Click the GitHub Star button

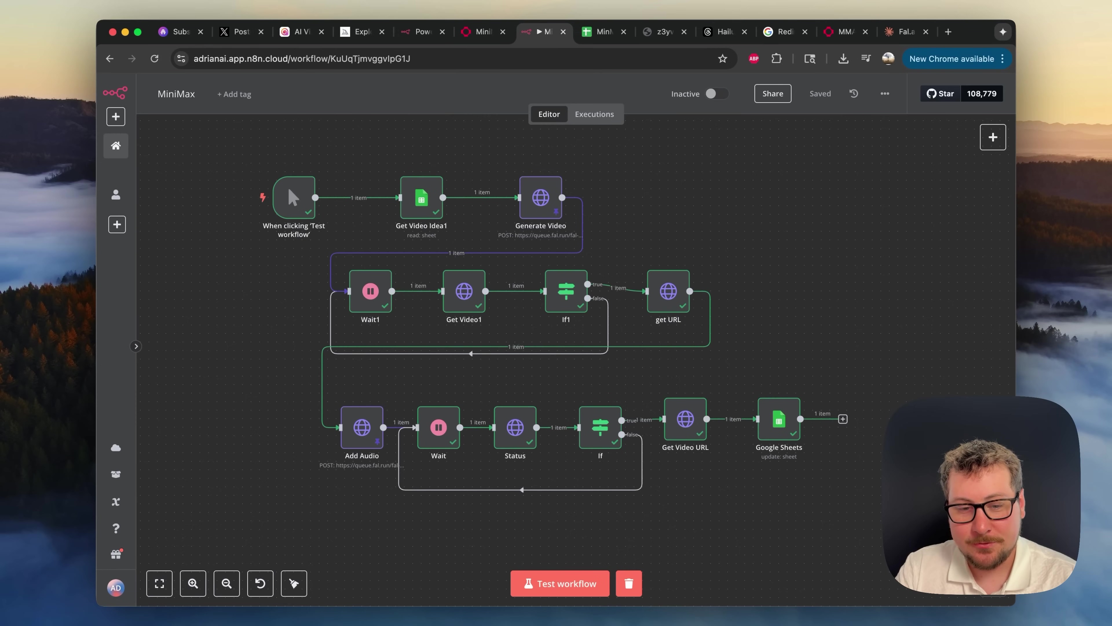941,94
